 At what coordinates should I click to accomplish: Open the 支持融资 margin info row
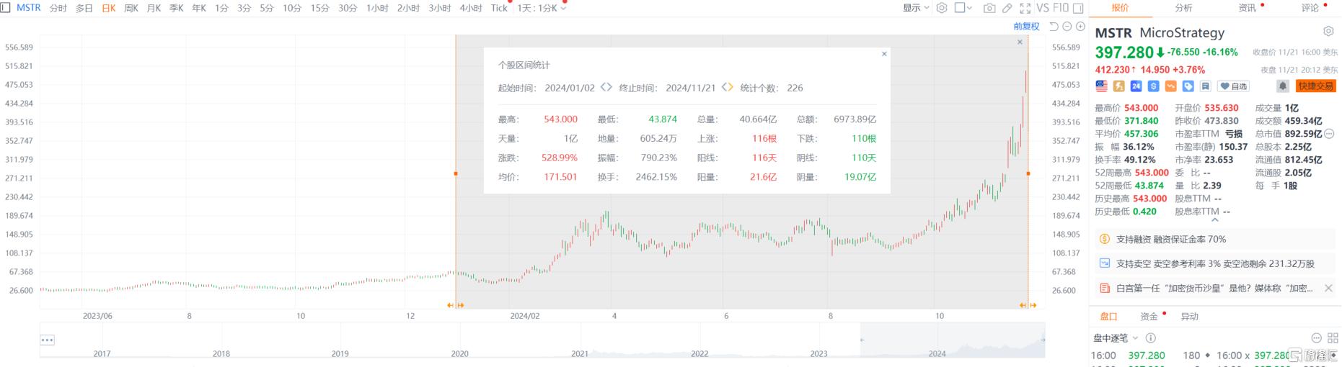pos(1215,239)
